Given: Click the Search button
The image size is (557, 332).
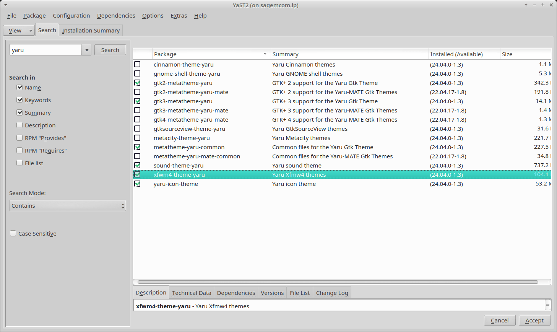Looking at the screenshot, I should coord(110,50).
